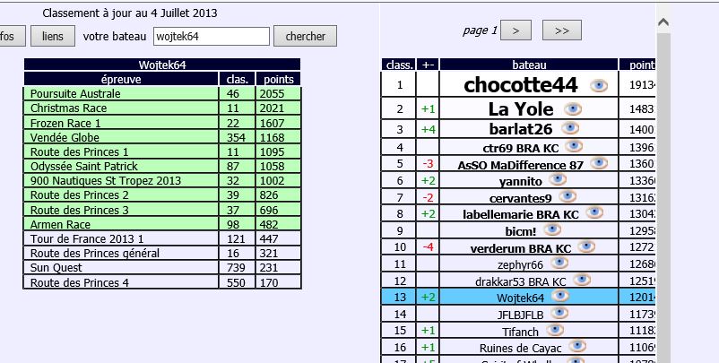
Task: Click the chocotte44 boat name
Action: point(521,85)
